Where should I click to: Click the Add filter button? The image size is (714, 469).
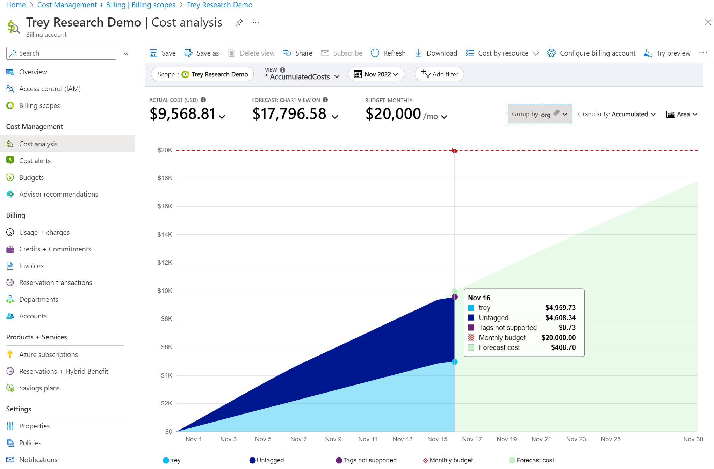(439, 74)
